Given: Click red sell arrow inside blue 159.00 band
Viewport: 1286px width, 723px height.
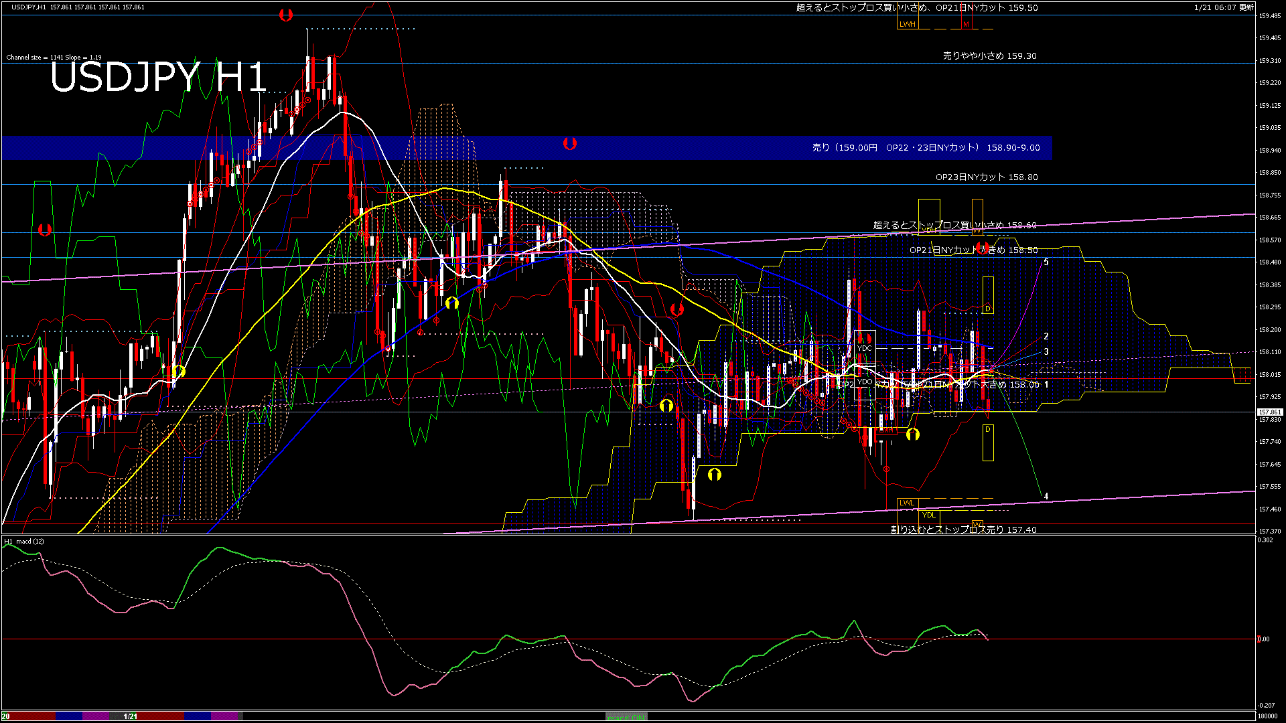Looking at the screenshot, I should (569, 143).
